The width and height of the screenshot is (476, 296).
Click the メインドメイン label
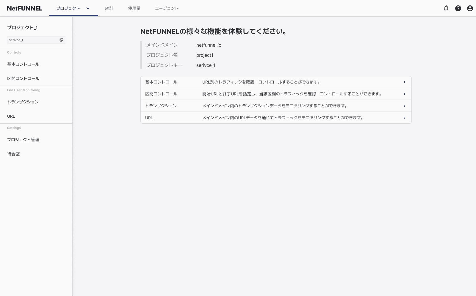click(x=162, y=45)
